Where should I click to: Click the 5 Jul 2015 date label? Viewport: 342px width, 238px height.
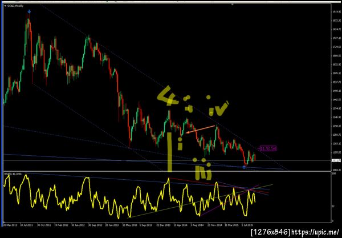point(248,225)
